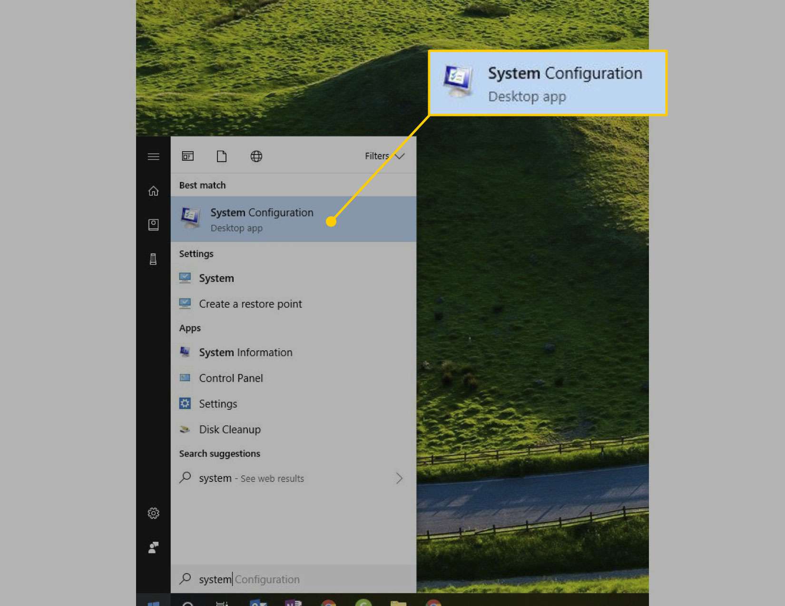Click the monitor icon beside System
The image size is (785, 606).
click(x=185, y=278)
